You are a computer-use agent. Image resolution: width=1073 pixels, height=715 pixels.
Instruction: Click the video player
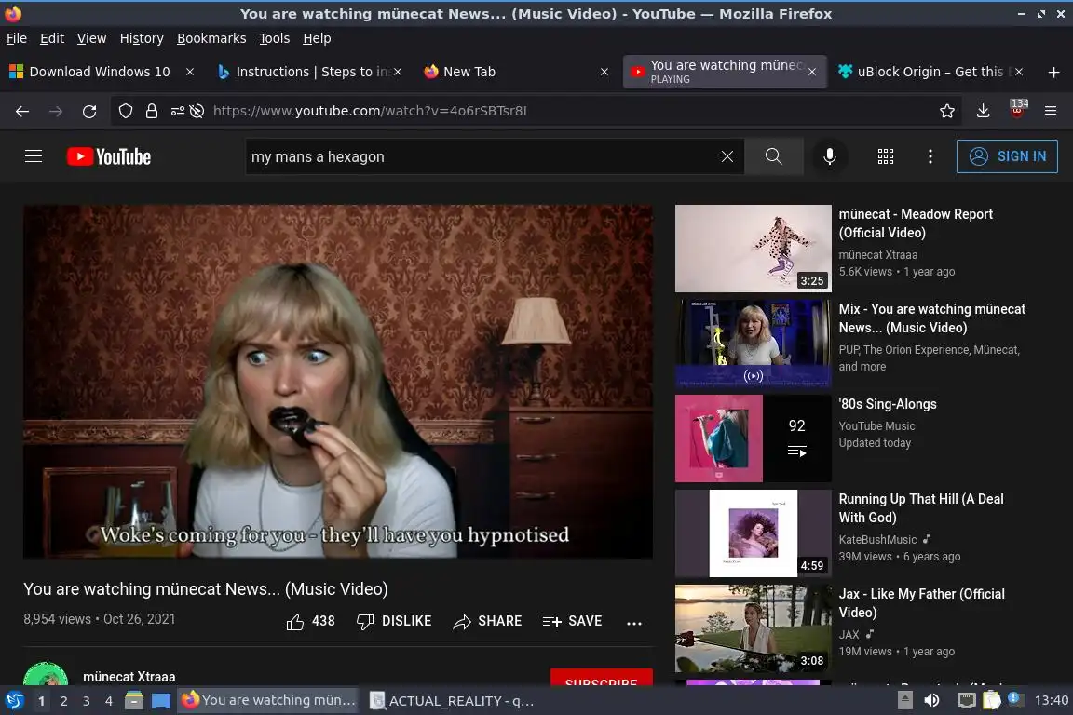[x=337, y=381]
